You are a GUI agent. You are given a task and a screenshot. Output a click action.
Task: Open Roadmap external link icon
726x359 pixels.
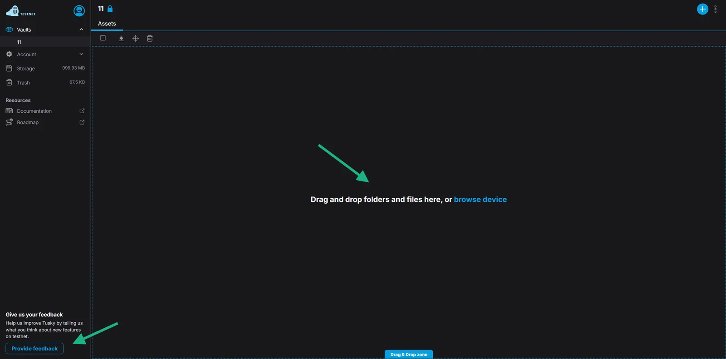pos(82,122)
